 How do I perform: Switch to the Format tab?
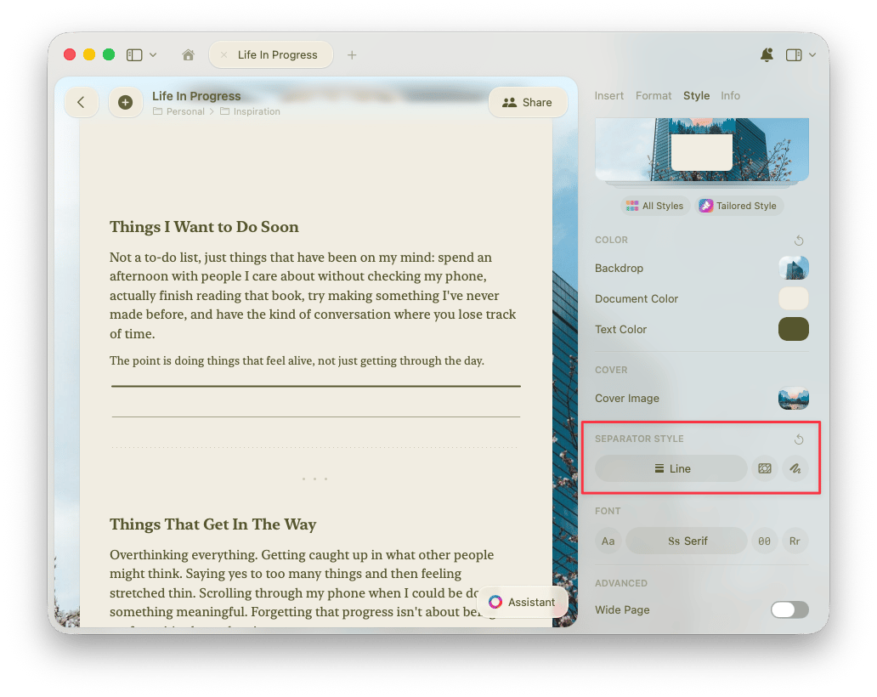click(654, 96)
